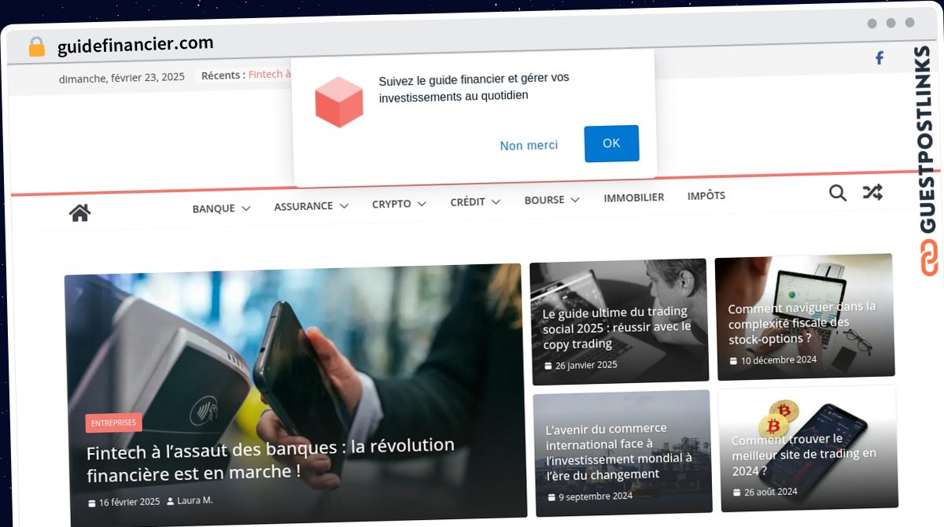944x527 pixels.
Task: Click the padlock icon beside the URL
Action: coord(37,47)
